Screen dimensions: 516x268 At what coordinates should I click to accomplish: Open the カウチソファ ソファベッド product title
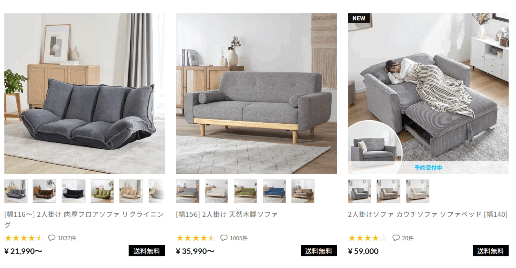[x=427, y=214]
